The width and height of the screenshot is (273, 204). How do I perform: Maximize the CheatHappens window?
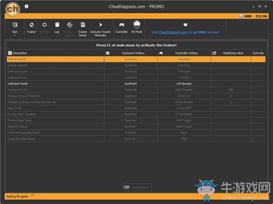(259, 7)
